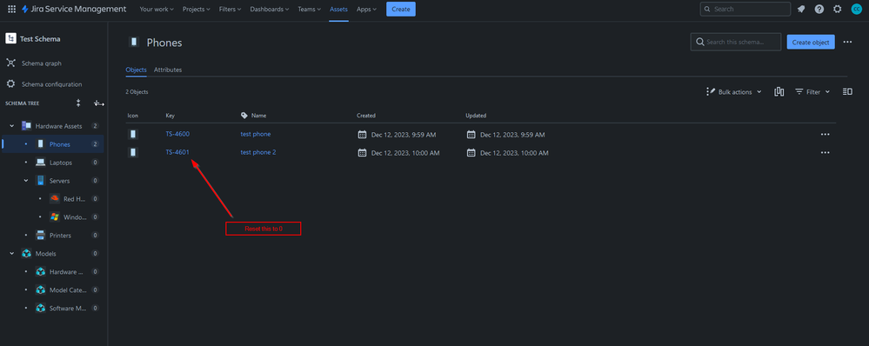869x346 pixels.
Task: Click the Create button in top bar
Action: click(x=401, y=9)
